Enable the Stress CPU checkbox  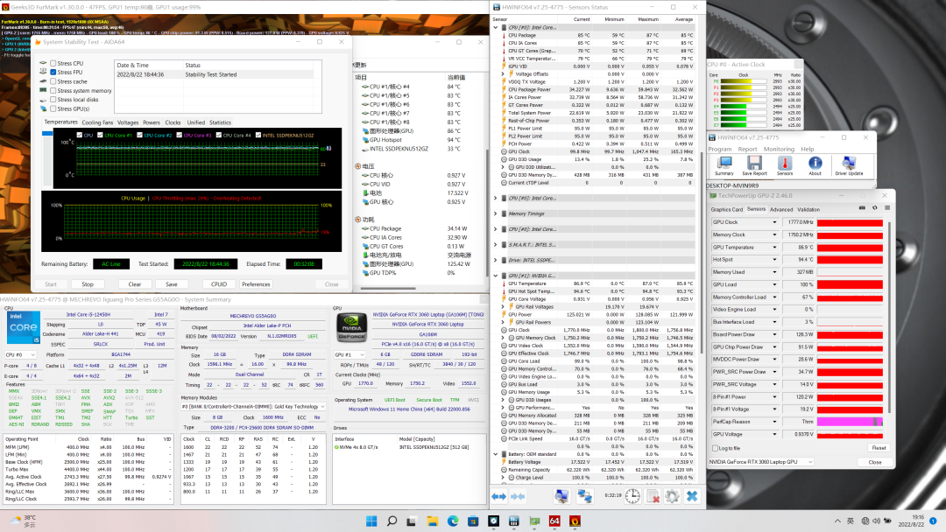click(x=53, y=63)
